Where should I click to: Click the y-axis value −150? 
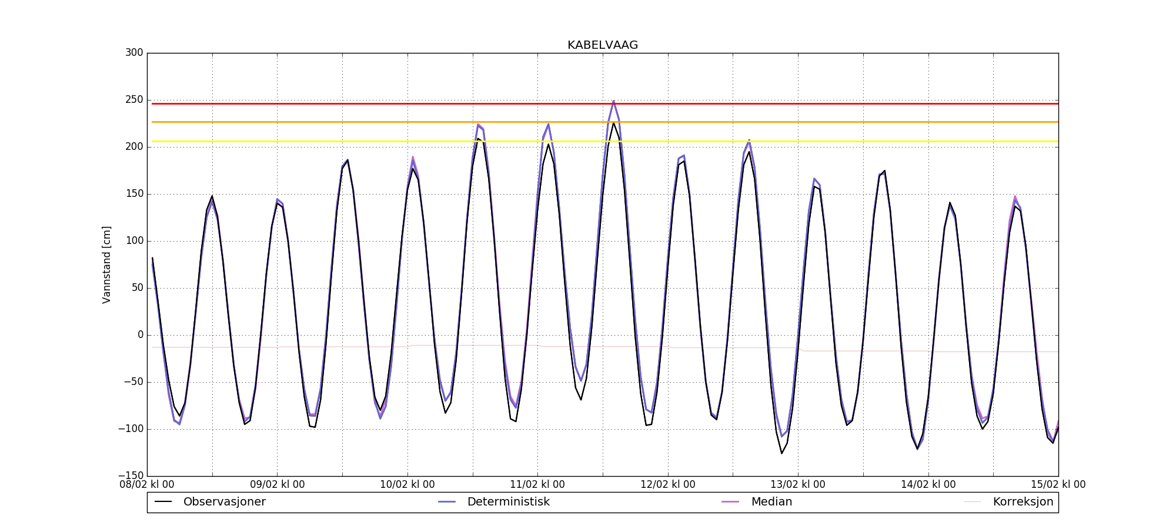tap(131, 476)
